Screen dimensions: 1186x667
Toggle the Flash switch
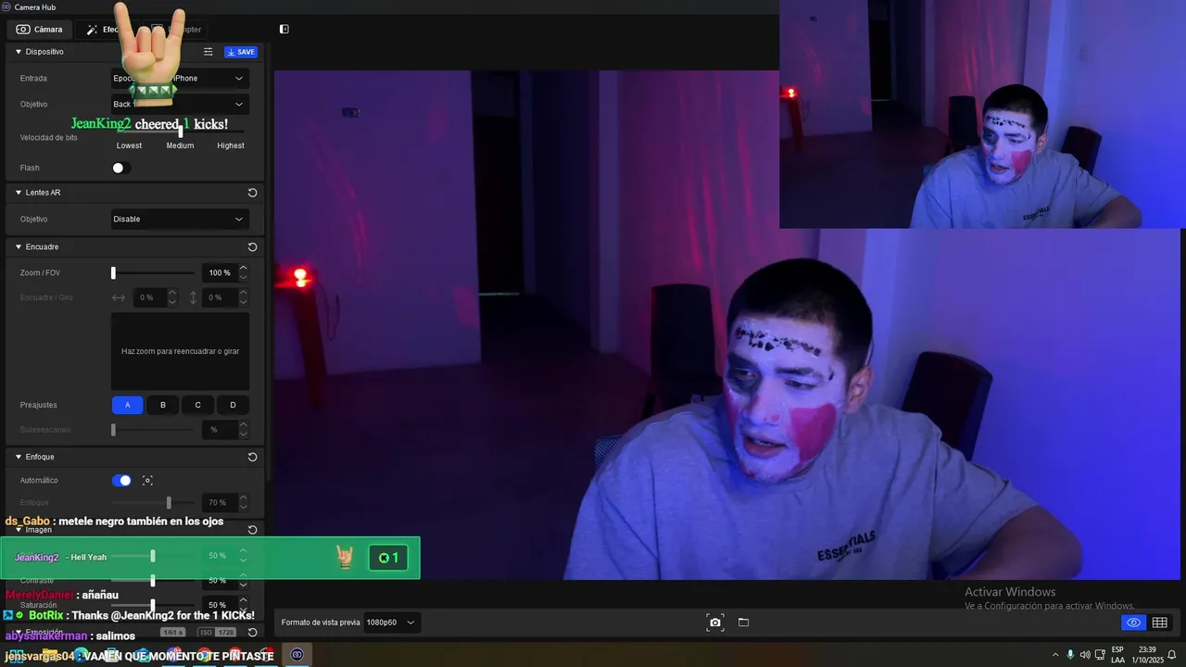pyautogui.click(x=121, y=168)
